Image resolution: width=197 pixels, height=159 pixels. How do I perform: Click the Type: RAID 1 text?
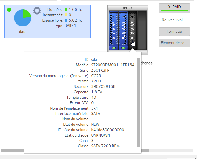(65, 26)
